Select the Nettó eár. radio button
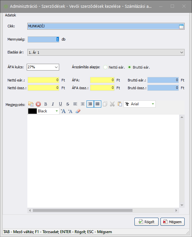This screenshot has width=192, height=237. tap(105, 67)
